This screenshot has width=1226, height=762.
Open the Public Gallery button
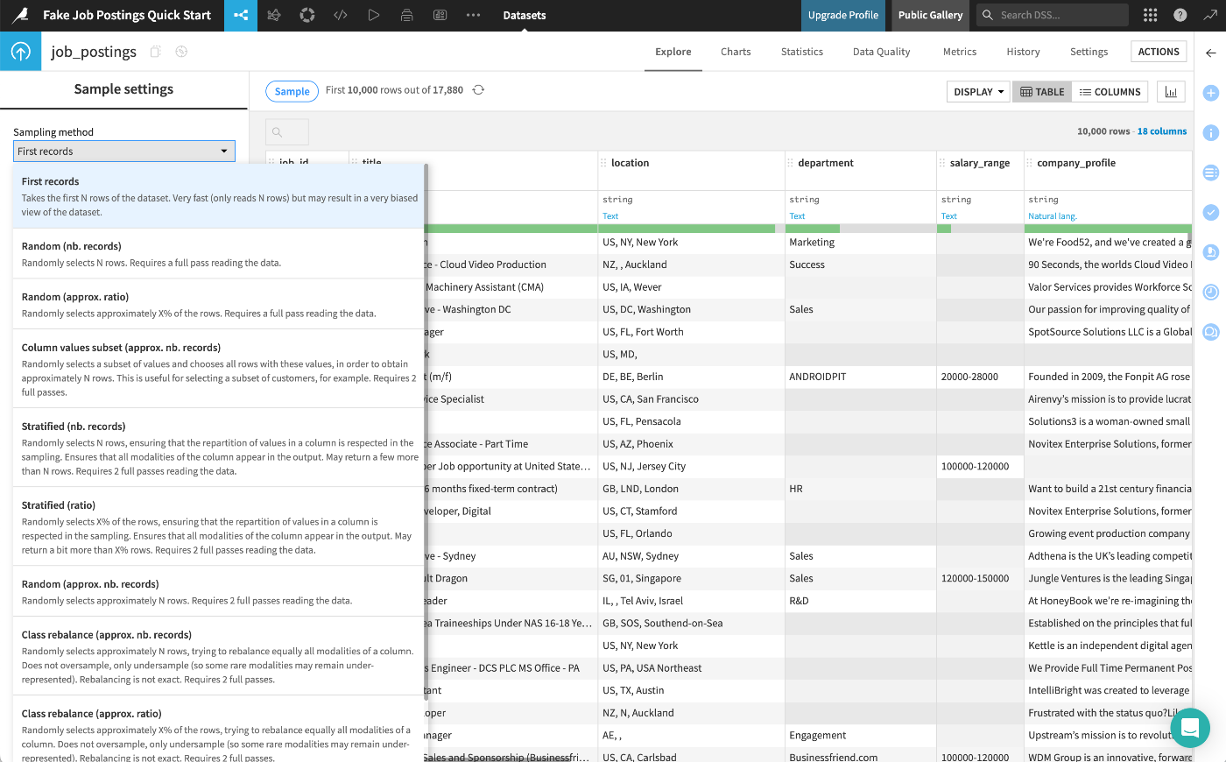[x=930, y=15]
